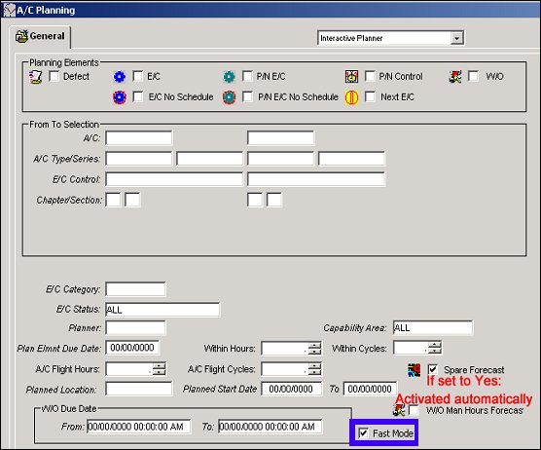Image resolution: width=541 pixels, height=450 pixels.
Task: Click the blue E/C gear icon
Action: tap(120, 76)
